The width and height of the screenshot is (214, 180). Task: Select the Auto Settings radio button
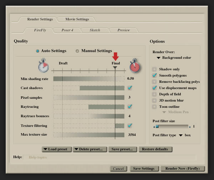(x=37, y=51)
